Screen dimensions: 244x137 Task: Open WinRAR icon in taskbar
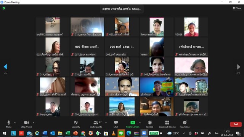pos(136,133)
